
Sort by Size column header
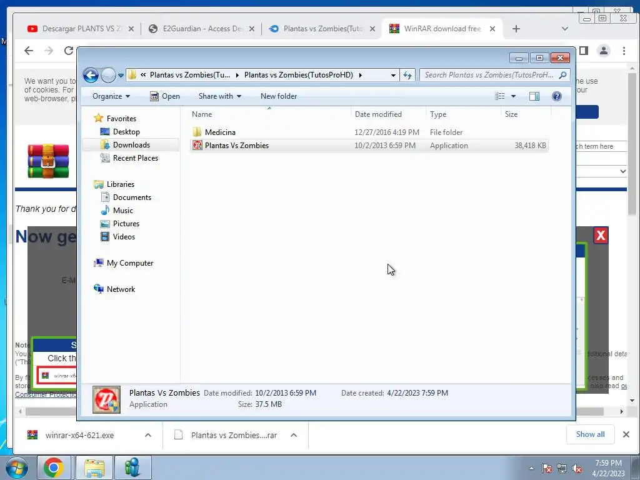pyautogui.click(x=526, y=114)
